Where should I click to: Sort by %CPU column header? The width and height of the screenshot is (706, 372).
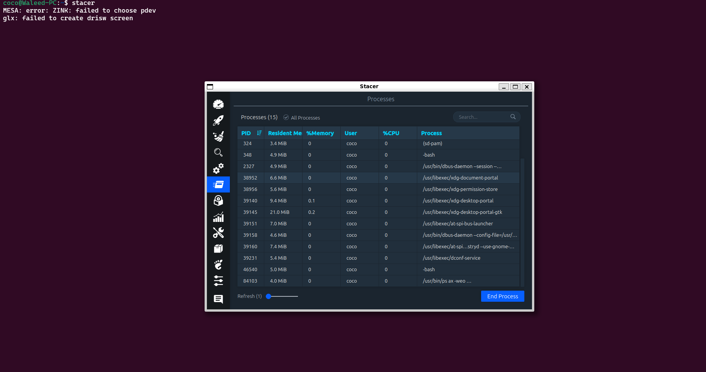[x=391, y=133]
